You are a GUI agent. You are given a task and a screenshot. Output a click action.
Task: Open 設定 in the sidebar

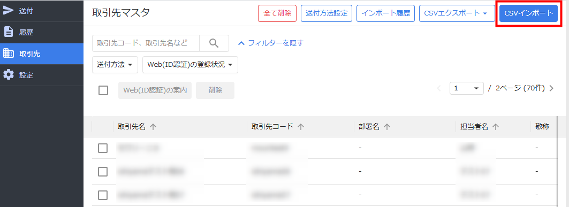(42, 75)
